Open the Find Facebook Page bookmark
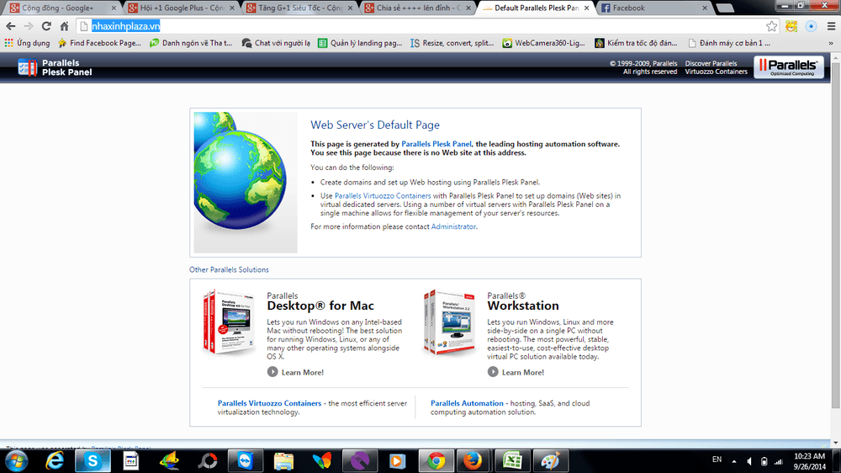 click(x=100, y=43)
